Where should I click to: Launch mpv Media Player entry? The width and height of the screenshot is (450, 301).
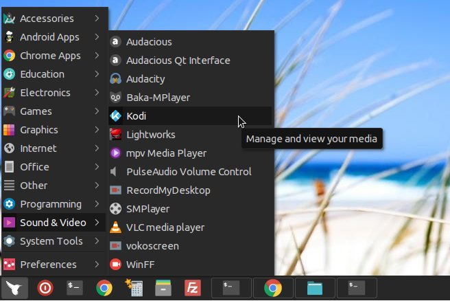point(190,153)
